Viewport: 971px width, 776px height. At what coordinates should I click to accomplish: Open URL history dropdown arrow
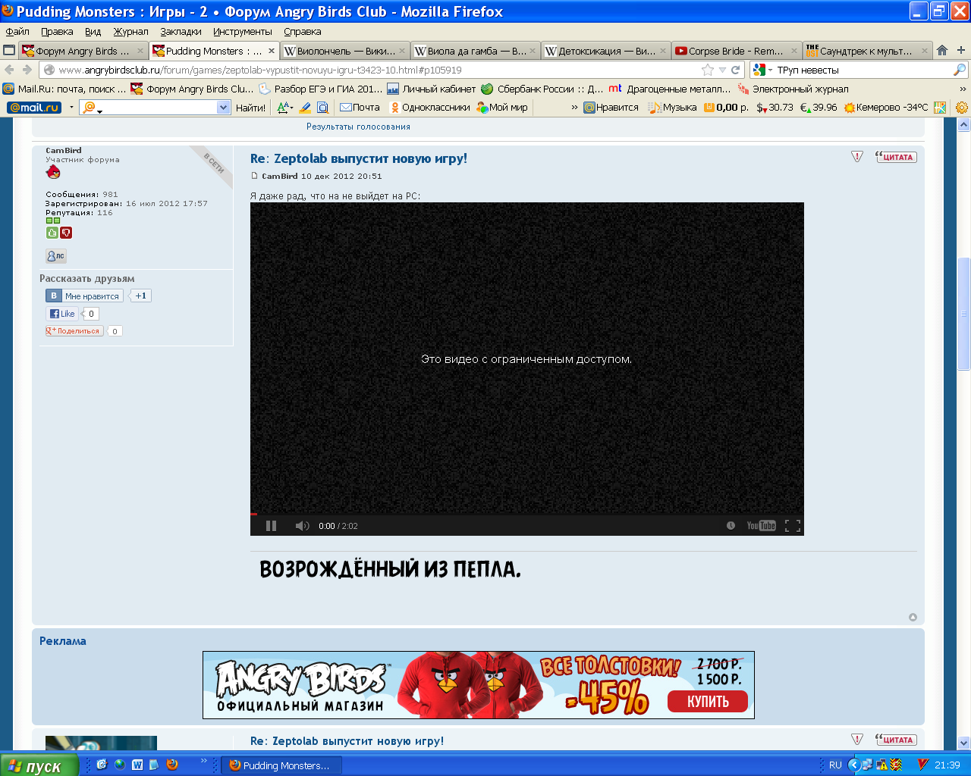pyautogui.click(x=723, y=70)
